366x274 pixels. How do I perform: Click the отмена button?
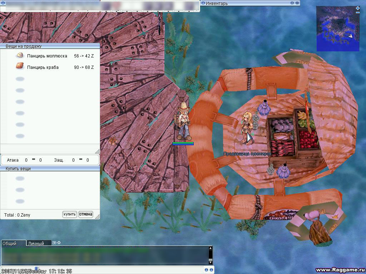85,214
